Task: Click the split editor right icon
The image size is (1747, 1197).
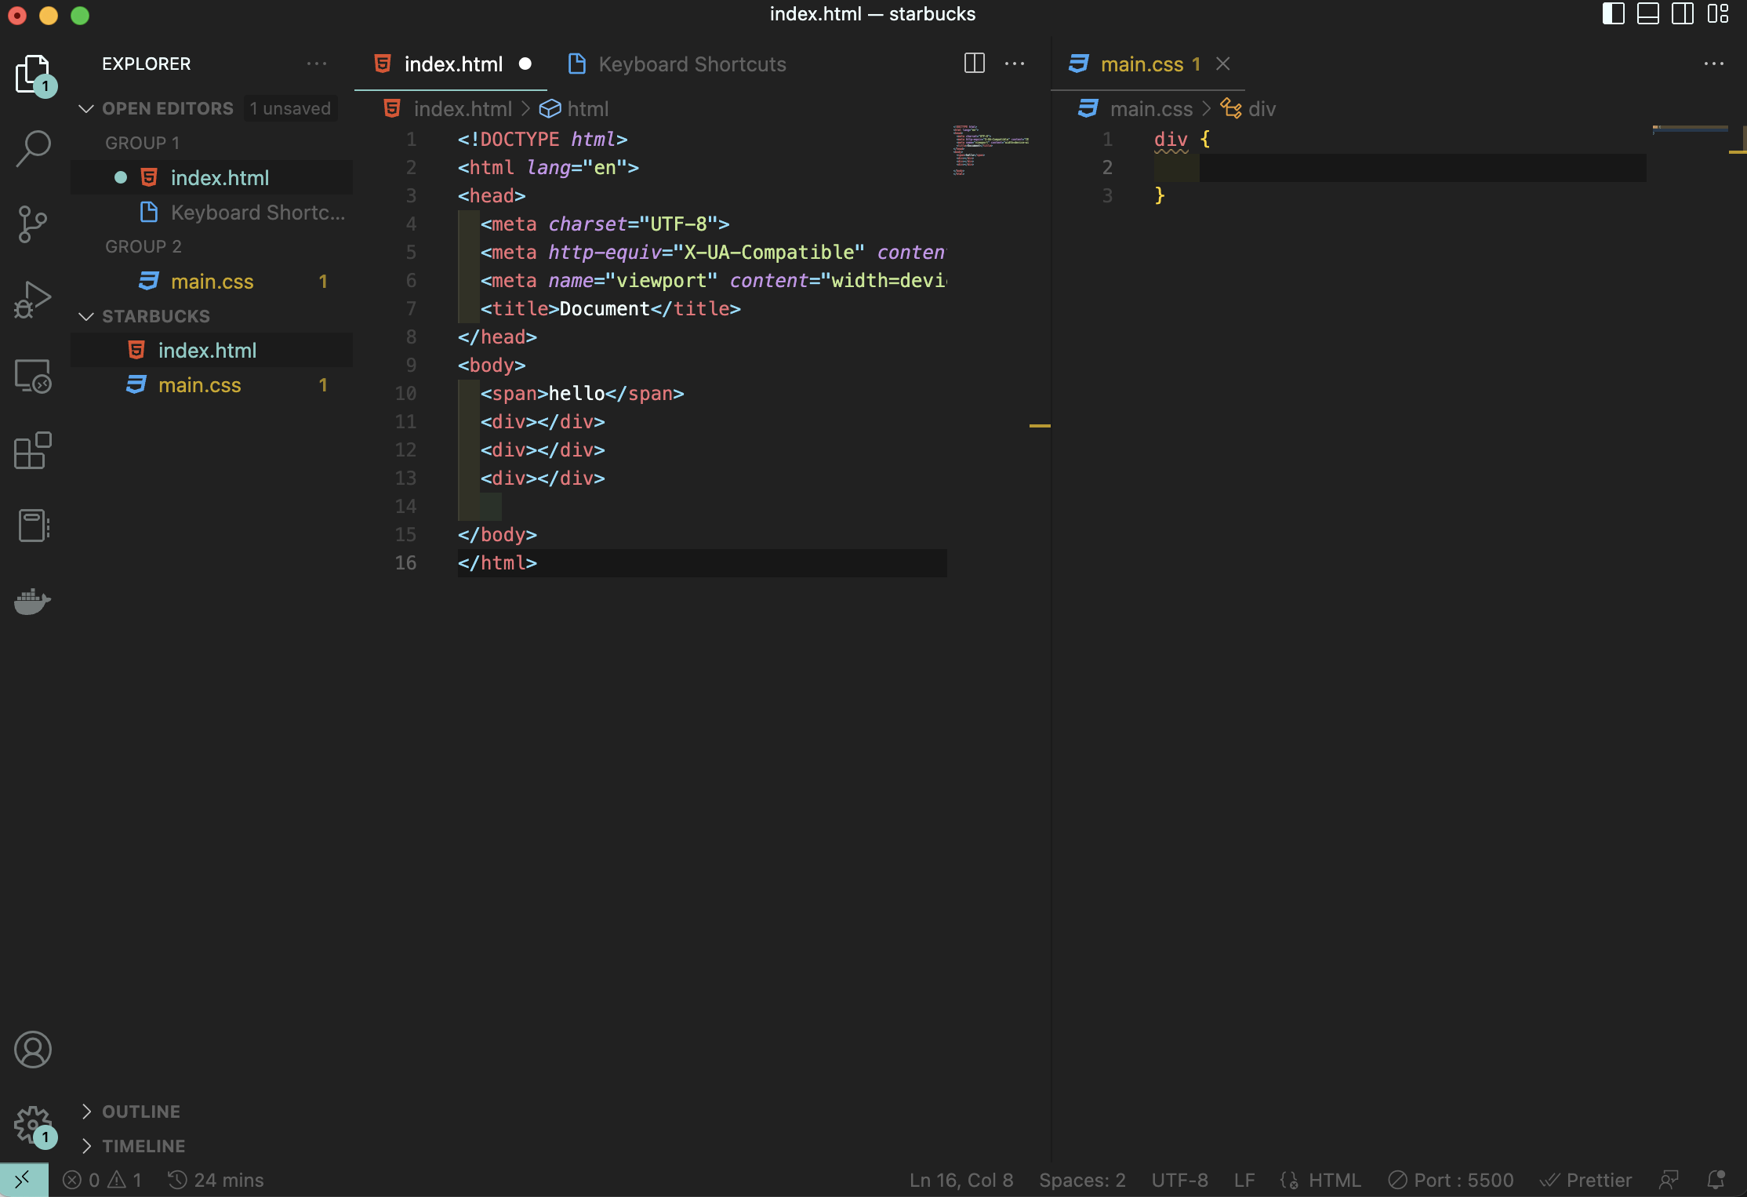Action: pos(974,64)
